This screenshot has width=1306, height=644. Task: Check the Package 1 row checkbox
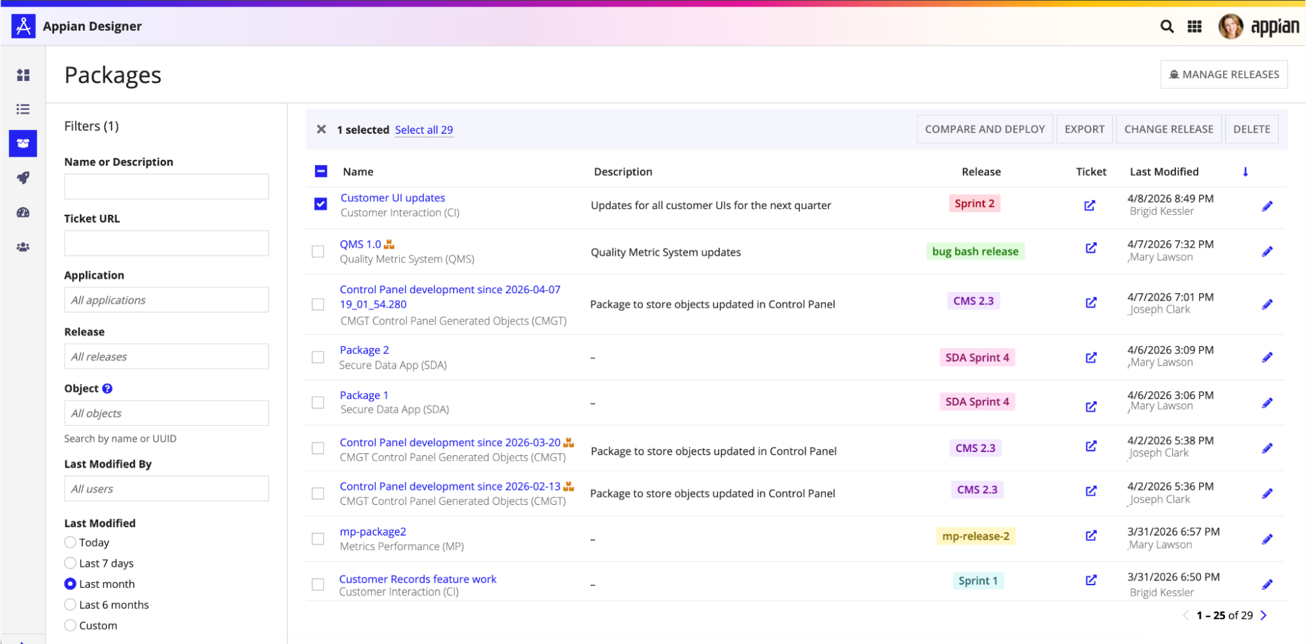(318, 402)
